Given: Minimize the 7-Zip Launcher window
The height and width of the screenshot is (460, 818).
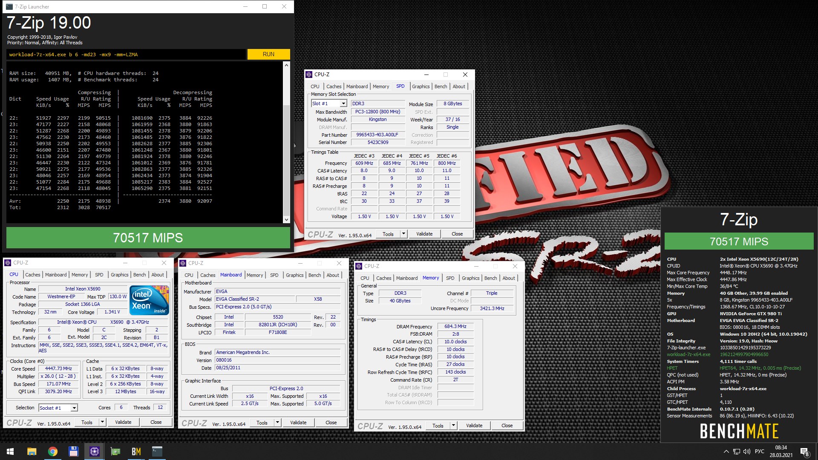Looking at the screenshot, I should tap(245, 7).
